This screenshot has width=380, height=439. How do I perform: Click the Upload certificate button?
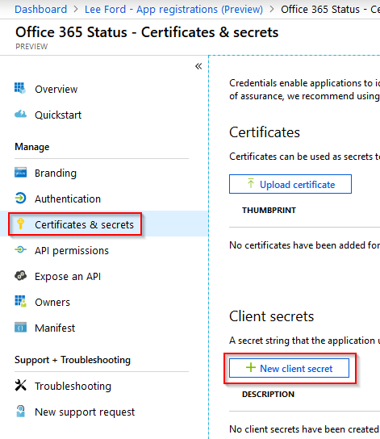290,184
